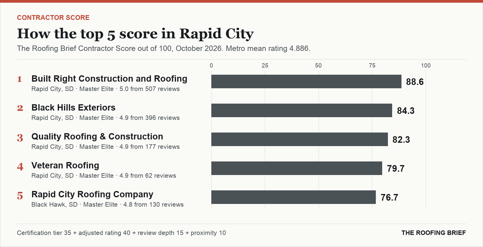This screenshot has height=247, width=483.
Task: Click the rank number 5
Action: (20, 196)
